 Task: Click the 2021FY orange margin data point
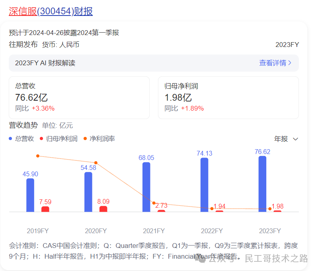point(154,203)
